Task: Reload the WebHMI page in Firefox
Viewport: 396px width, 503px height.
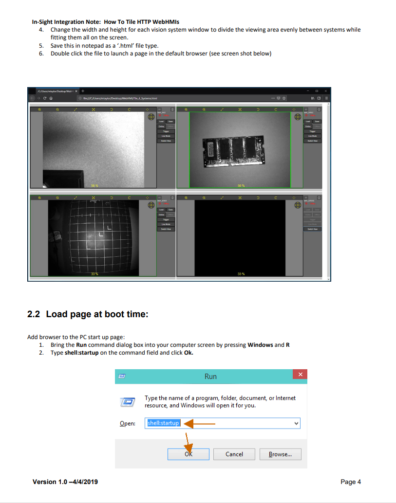Action: tap(45, 98)
